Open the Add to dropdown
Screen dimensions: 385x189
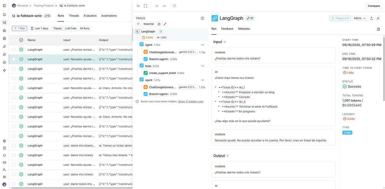pyautogui.click(x=360, y=18)
